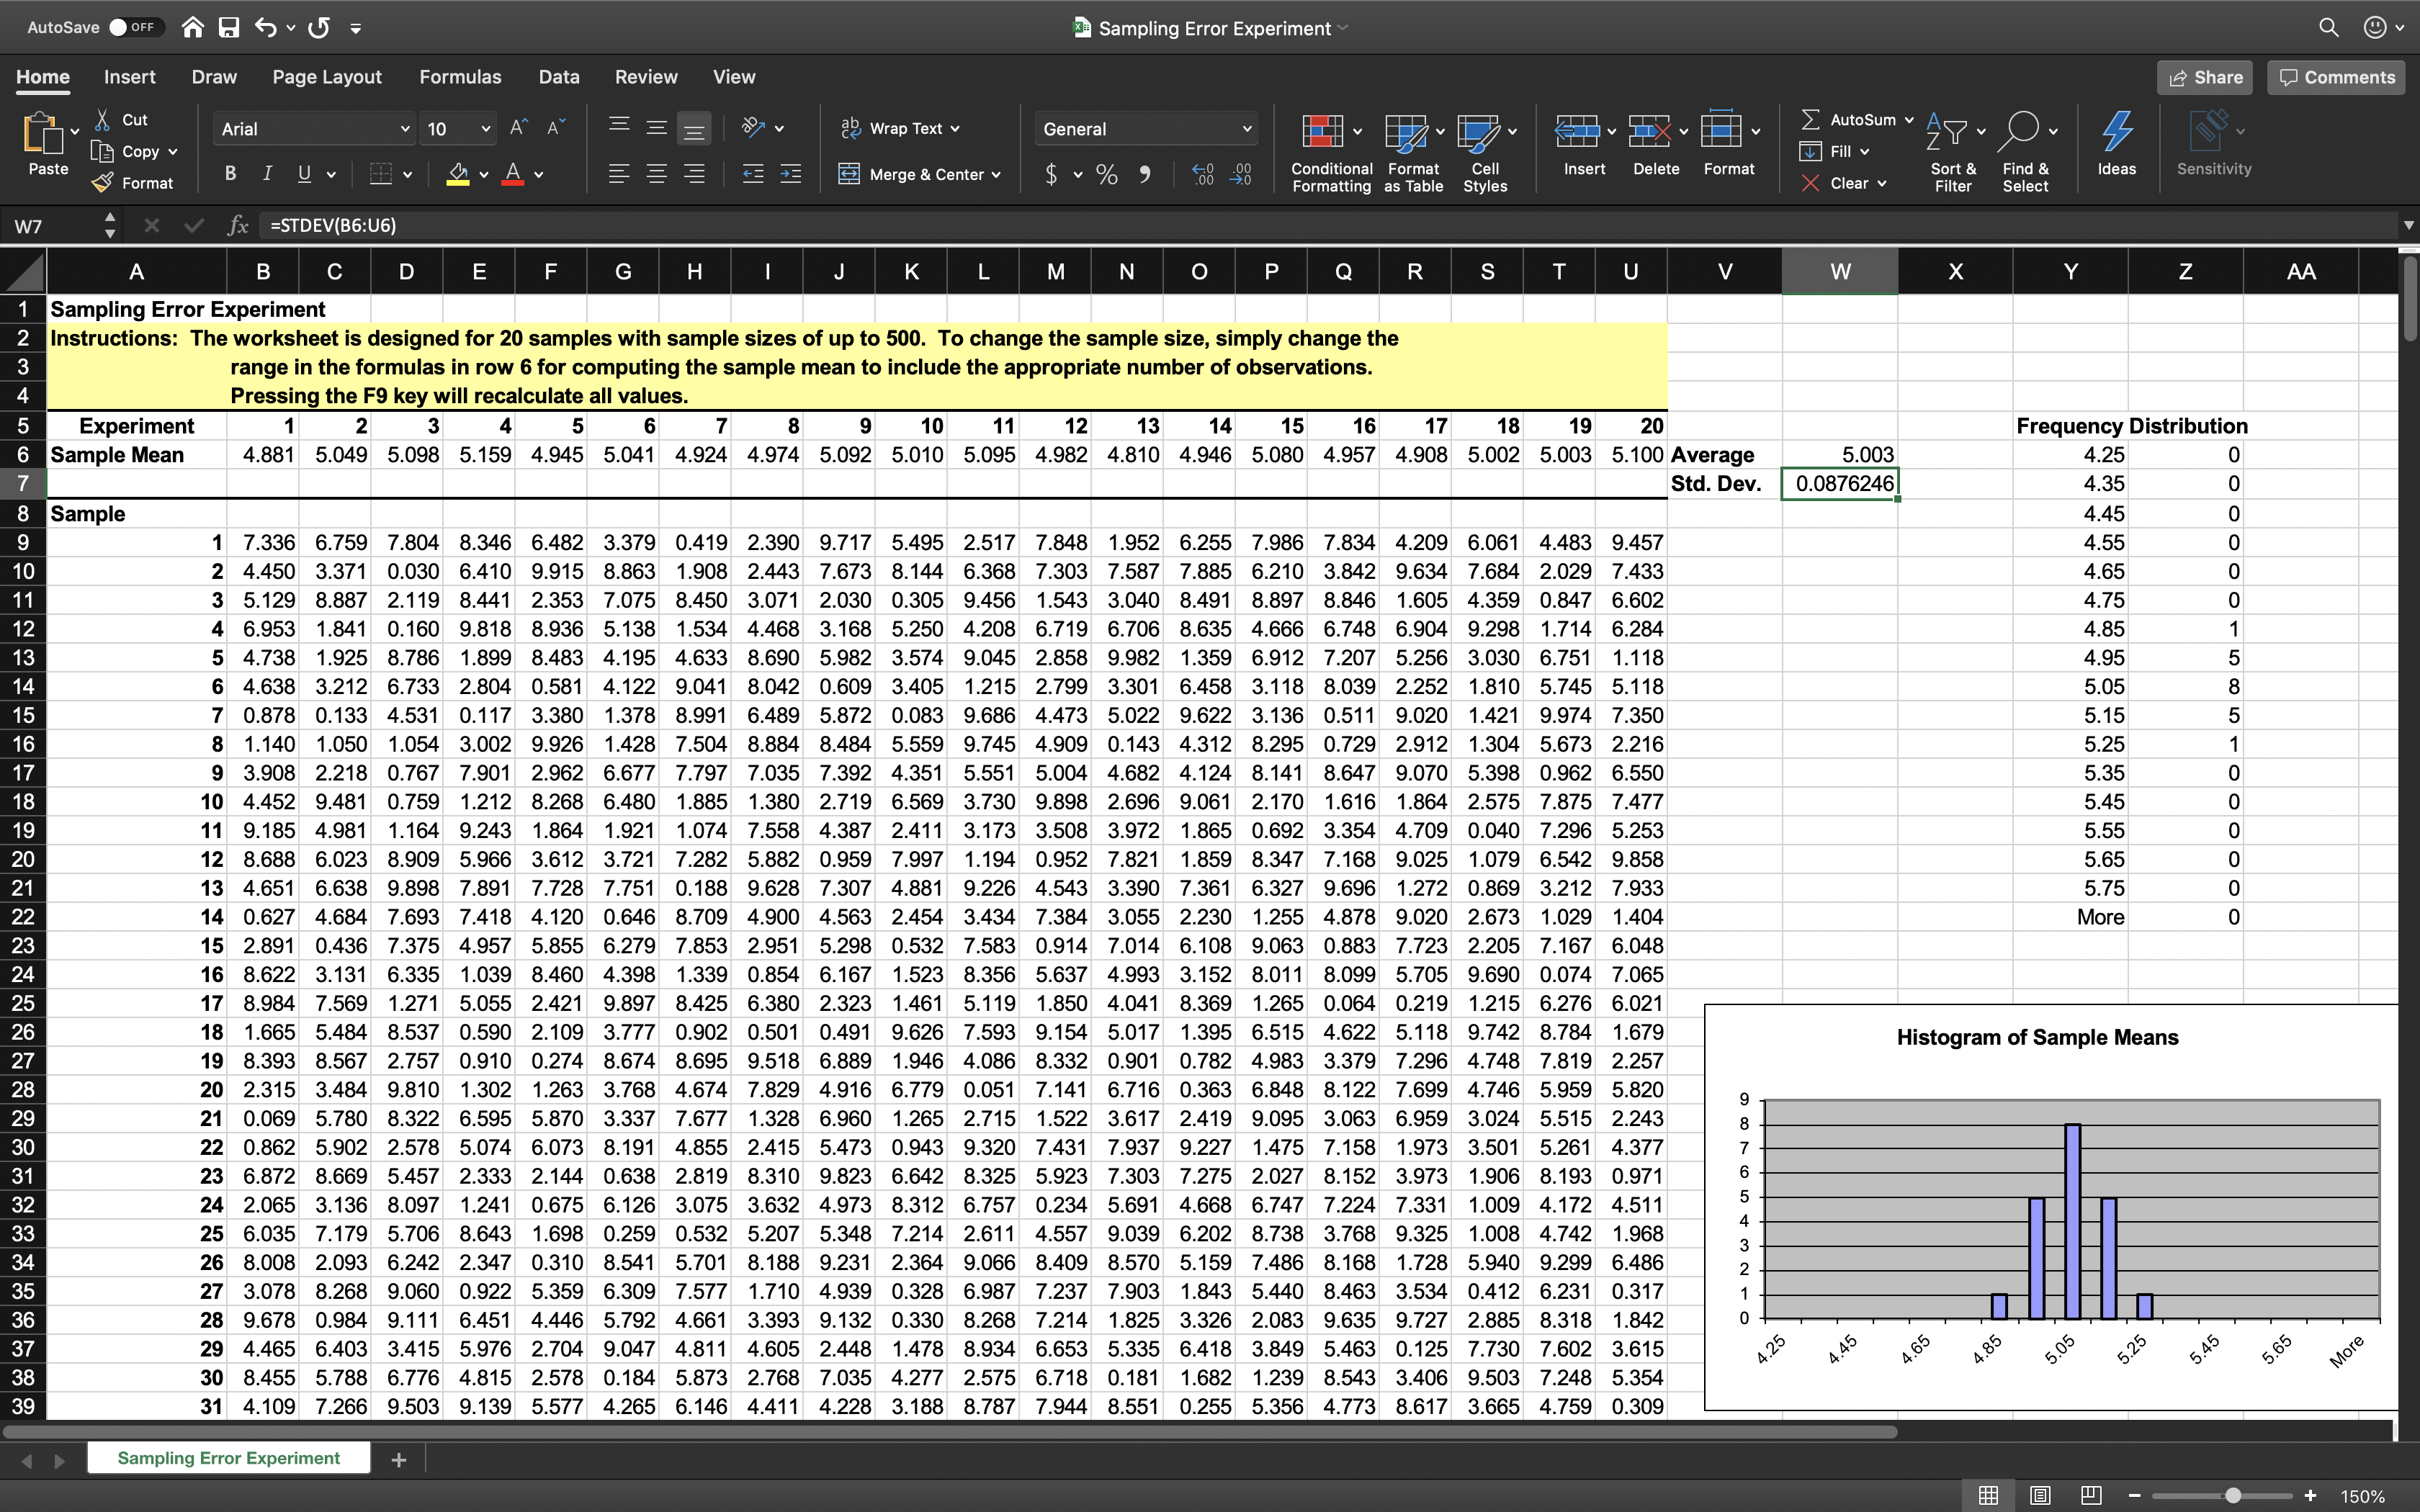Click the zoom slider handle
Image resolution: width=2420 pixels, height=1512 pixels.
tap(2233, 1495)
